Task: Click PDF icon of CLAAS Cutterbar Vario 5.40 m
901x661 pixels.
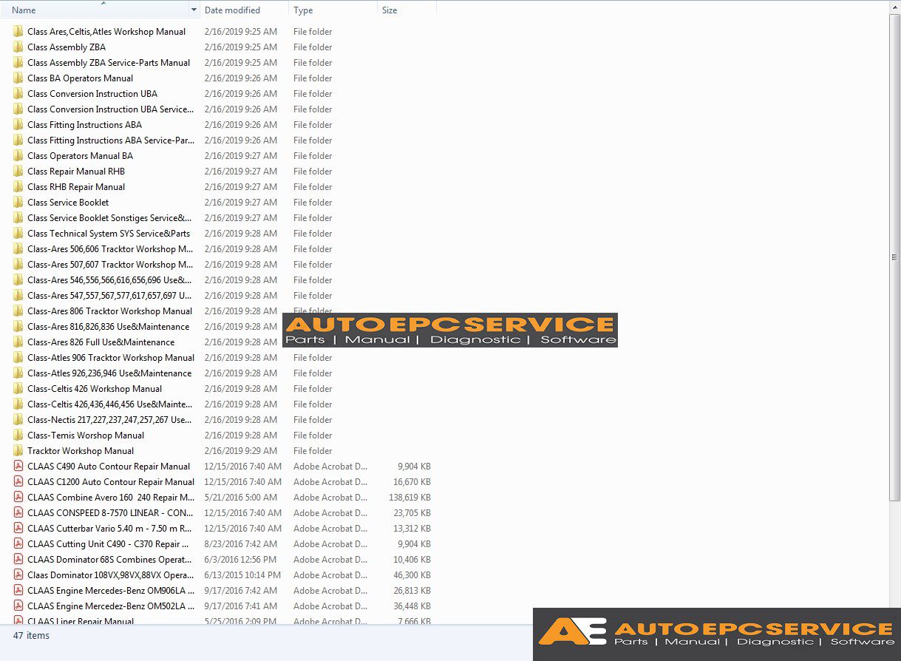Action: pos(18,529)
